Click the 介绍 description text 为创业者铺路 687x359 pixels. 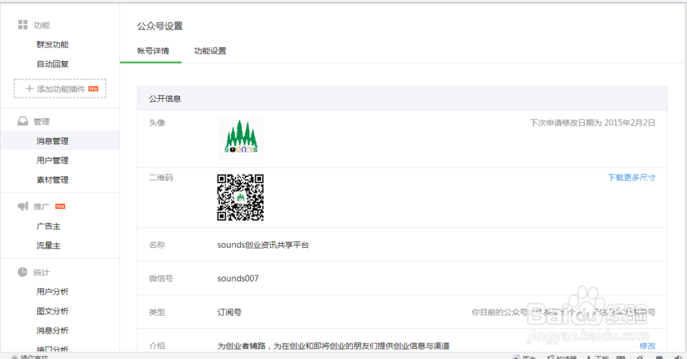333,346
